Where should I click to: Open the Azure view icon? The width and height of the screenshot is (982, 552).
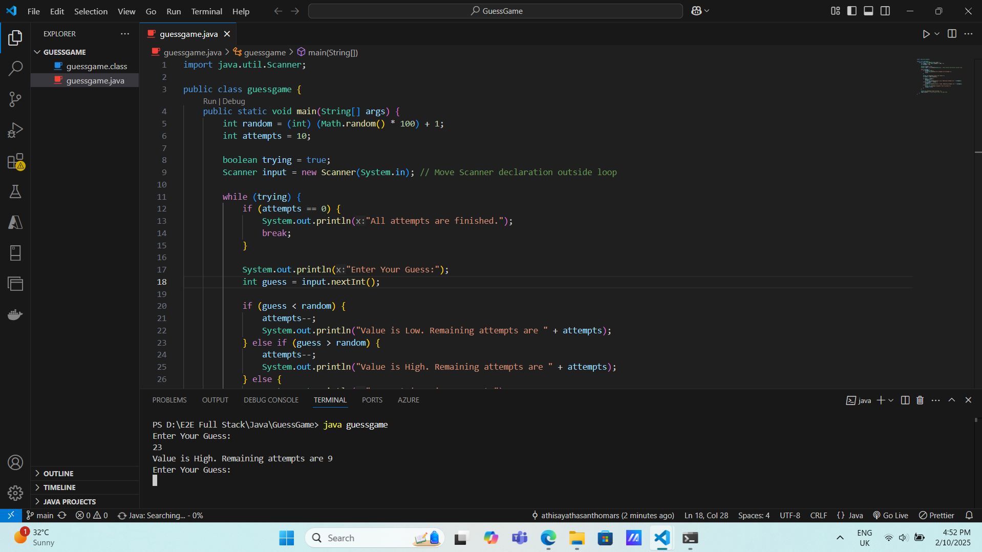tap(15, 222)
